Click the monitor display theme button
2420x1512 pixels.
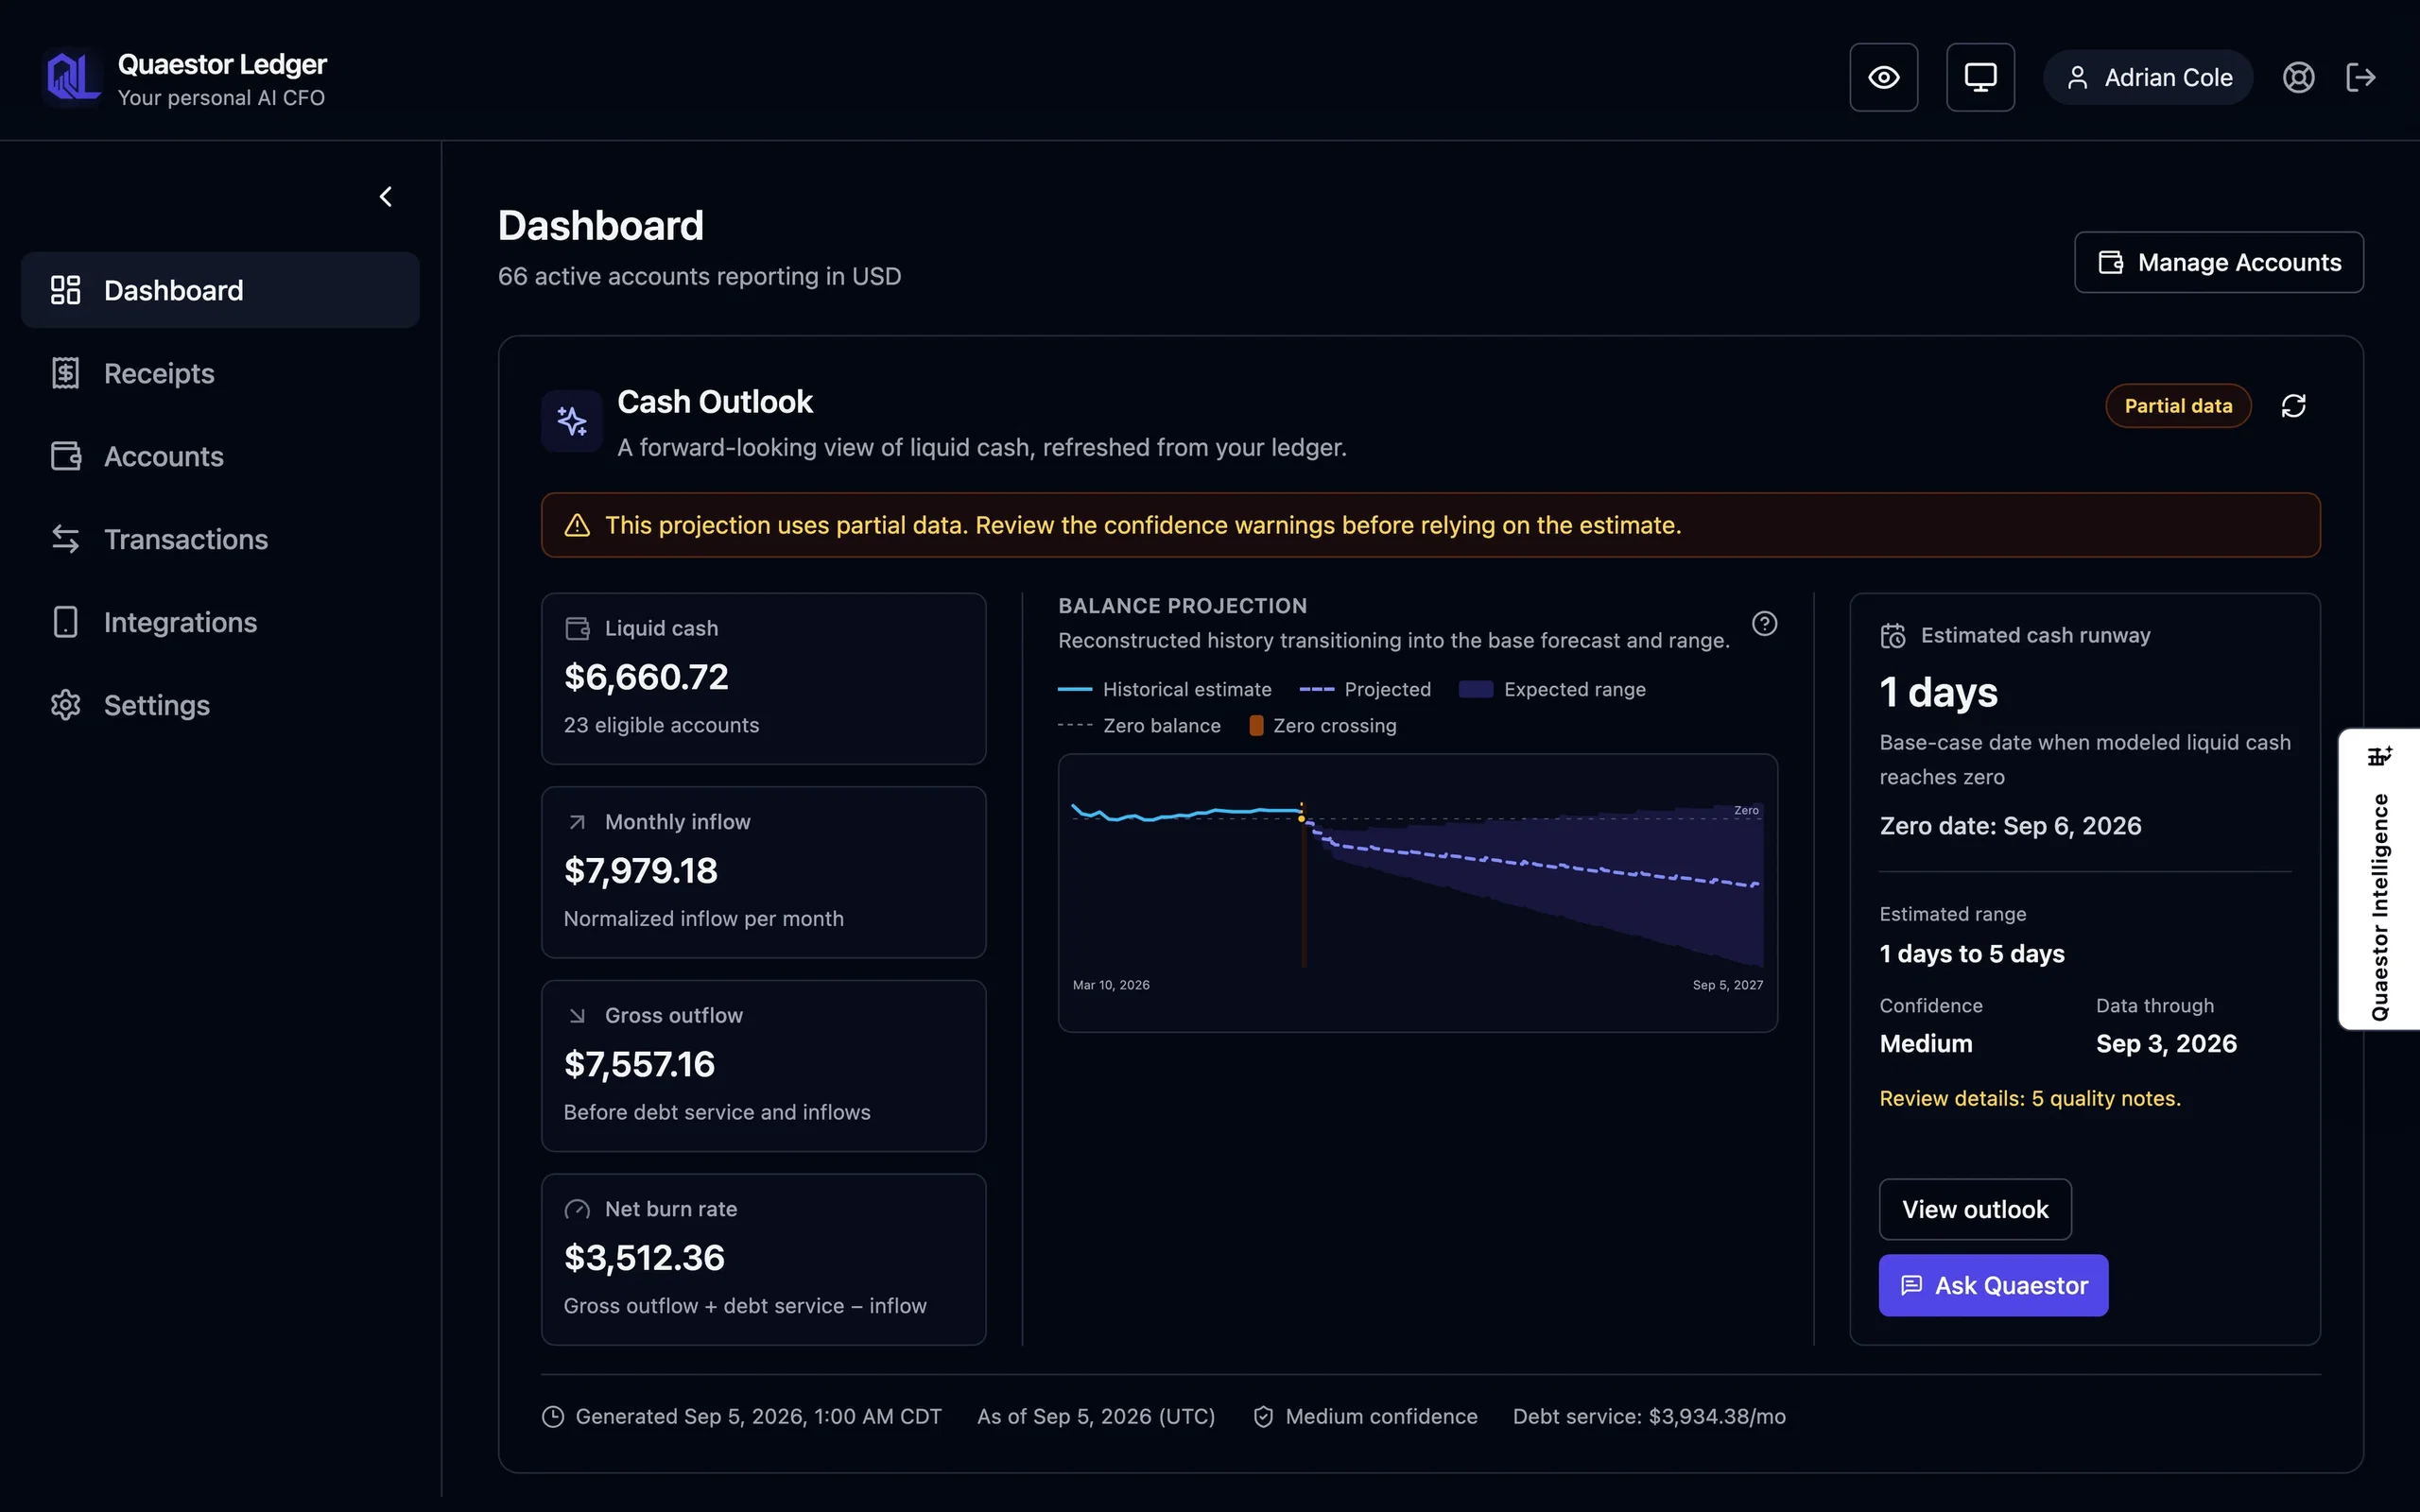(x=1980, y=77)
